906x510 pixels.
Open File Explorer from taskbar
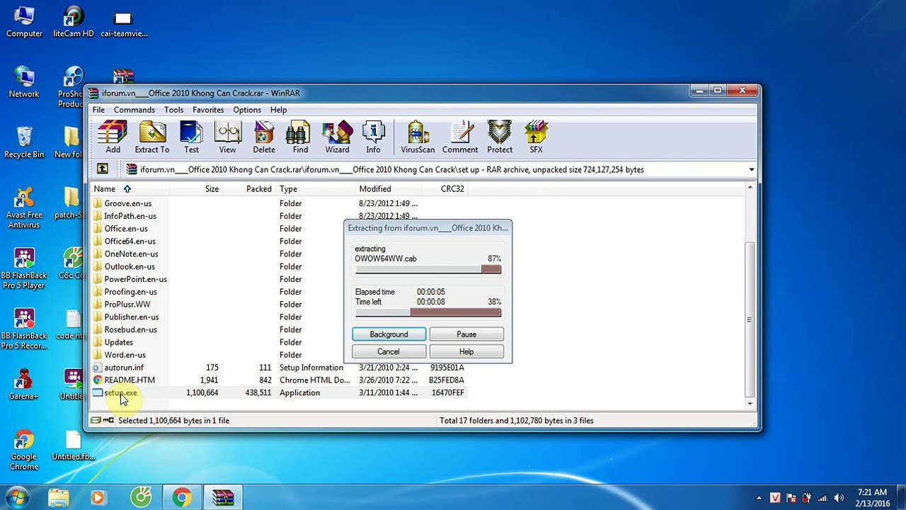point(59,498)
